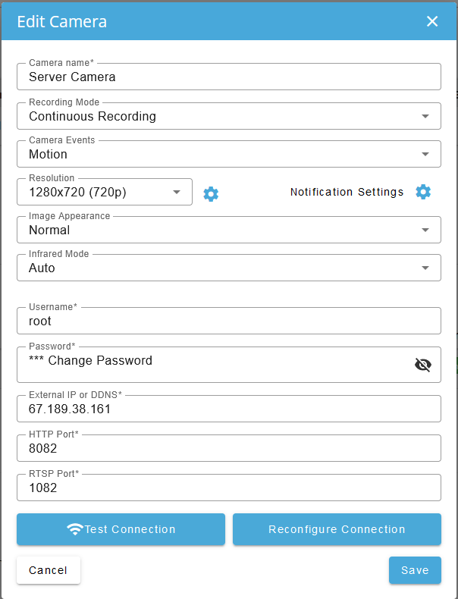458x599 pixels.
Task: Open resolution settings gear icon
Action: 211,194
